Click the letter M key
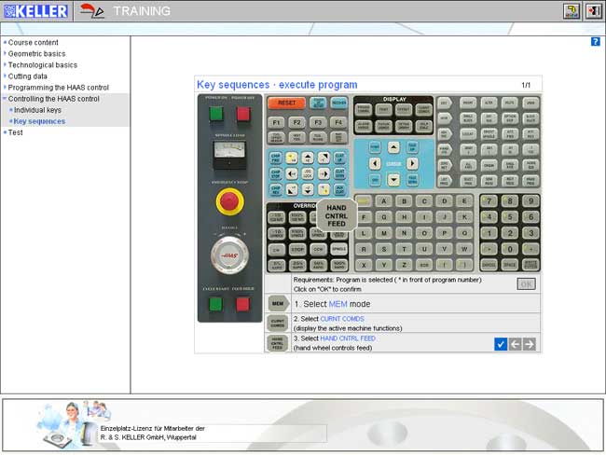Viewport: 606px width, 455px height. coord(384,233)
